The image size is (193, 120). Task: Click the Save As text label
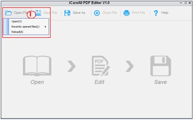[x=79, y=13]
